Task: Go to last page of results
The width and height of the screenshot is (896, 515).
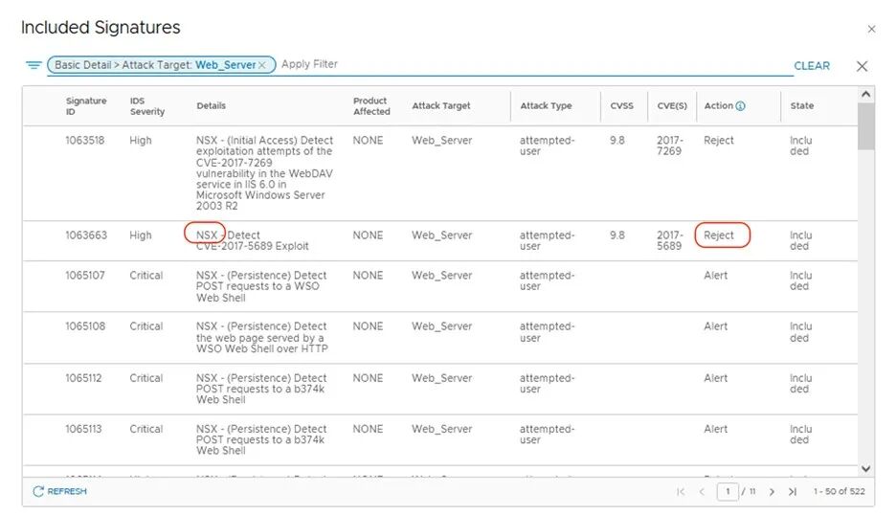Action: (793, 492)
